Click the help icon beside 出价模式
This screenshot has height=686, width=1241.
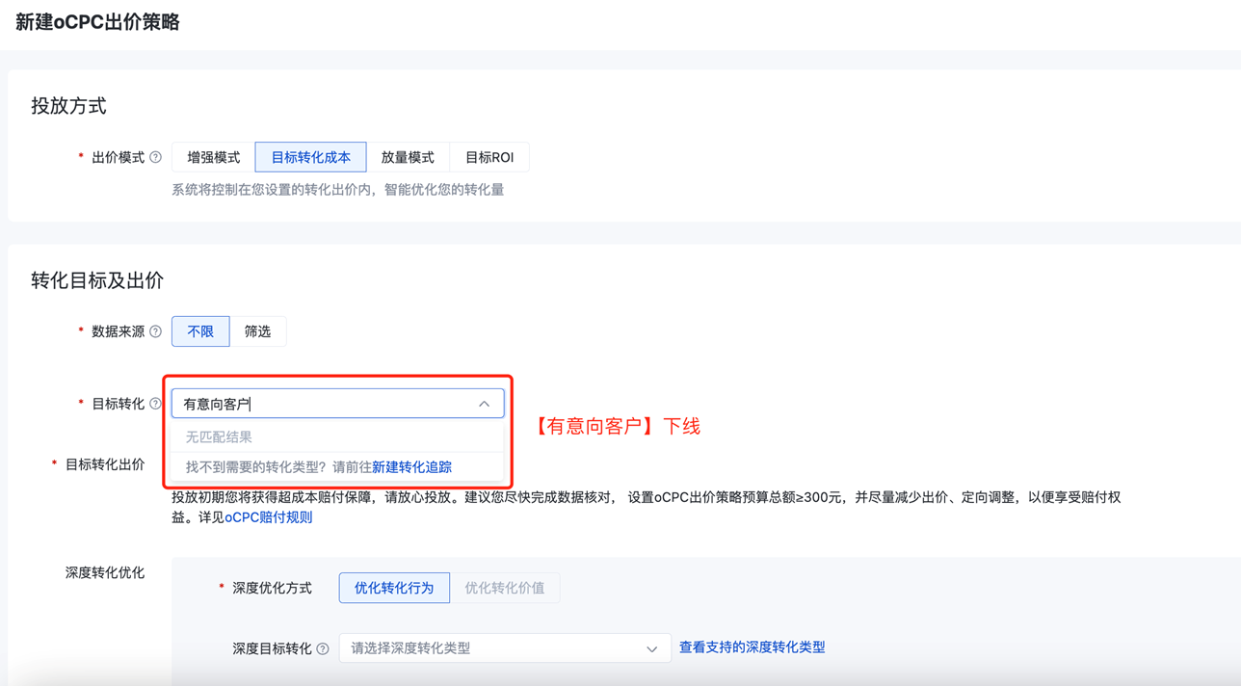[156, 157]
